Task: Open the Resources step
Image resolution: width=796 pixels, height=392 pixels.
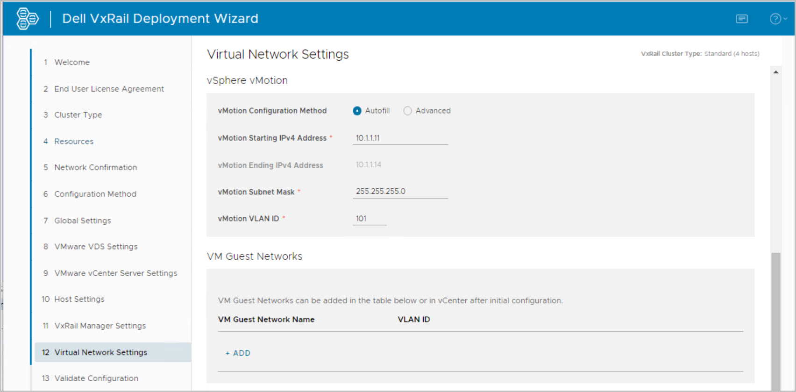Action: pos(74,142)
